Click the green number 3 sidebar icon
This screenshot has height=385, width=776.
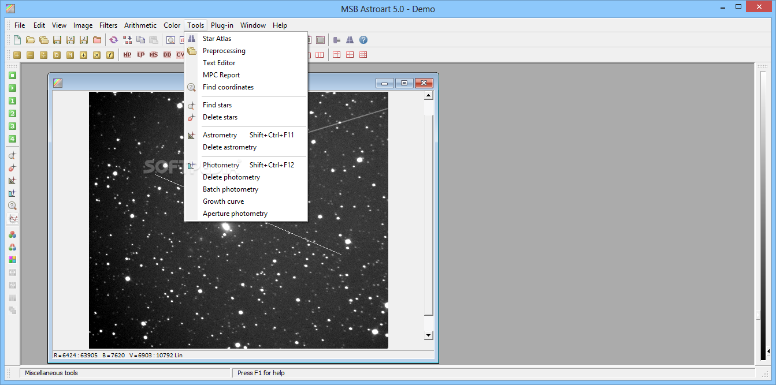coord(12,126)
